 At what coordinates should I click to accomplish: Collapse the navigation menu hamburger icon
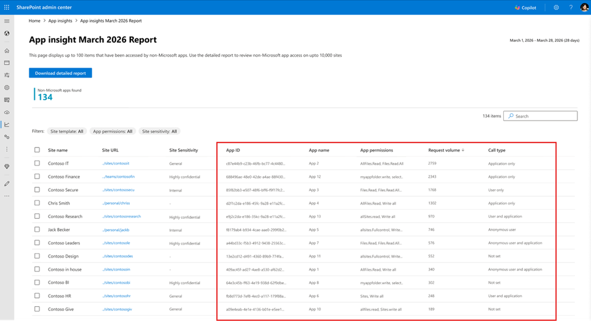coord(7,21)
